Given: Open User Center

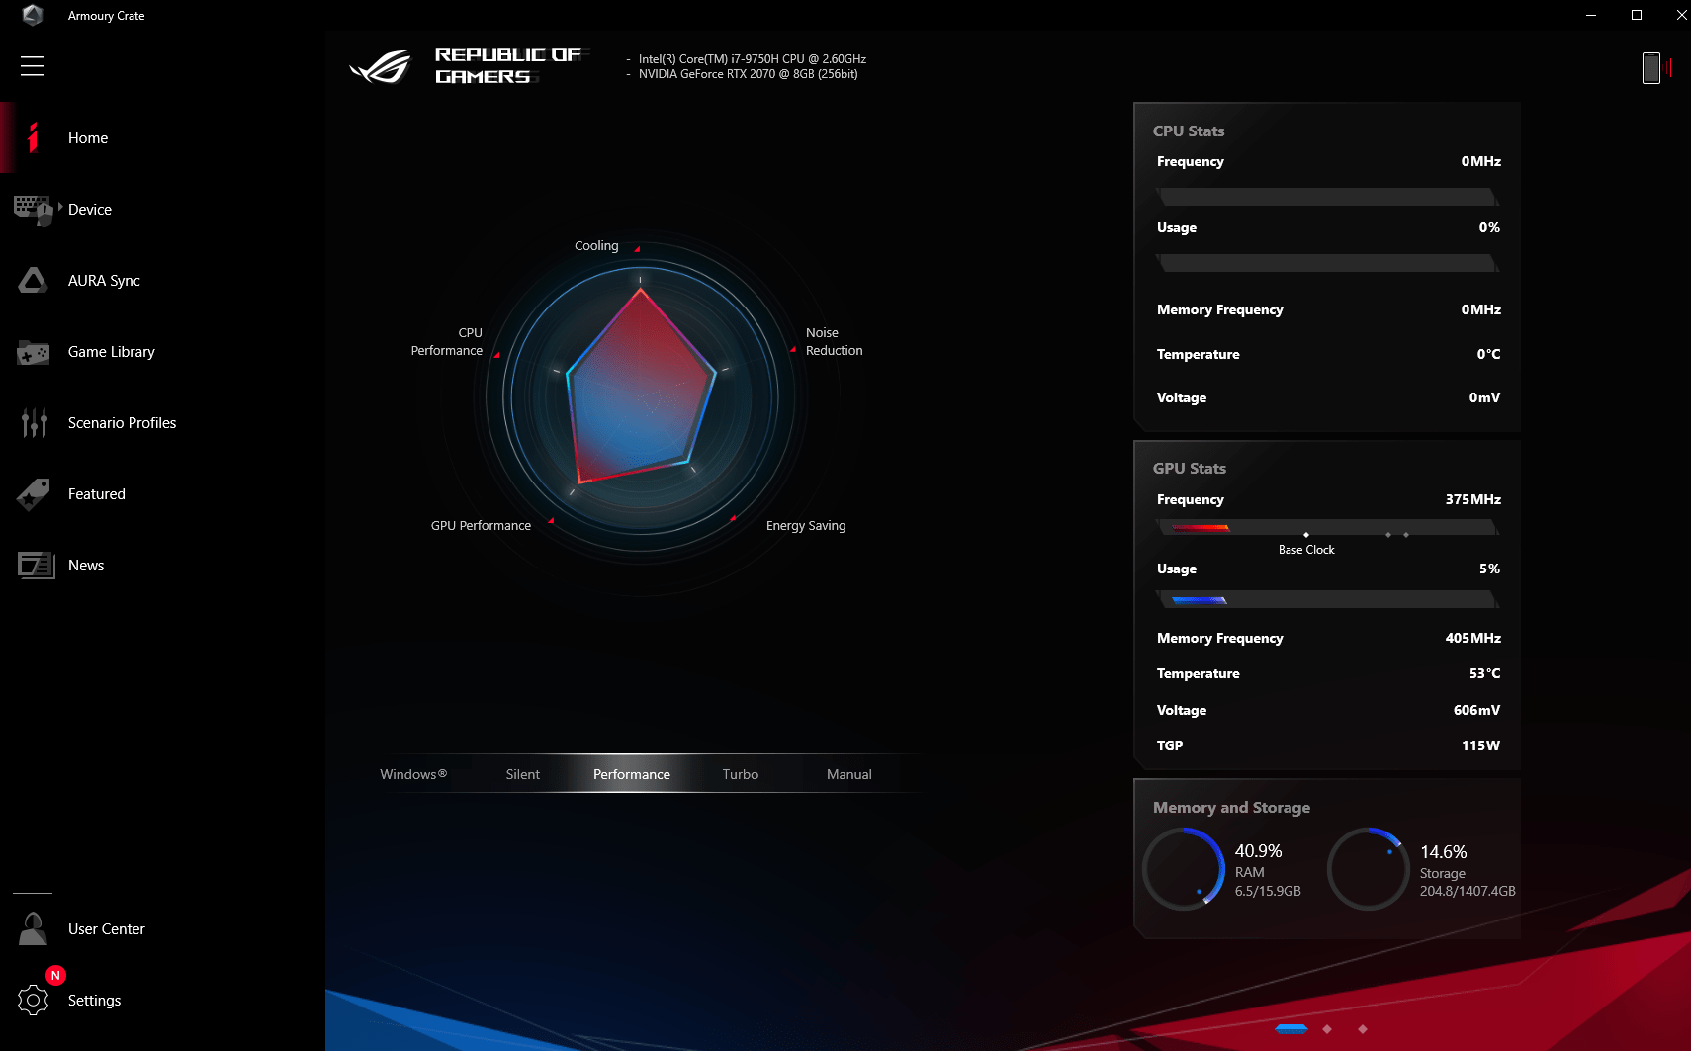Looking at the screenshot, I should (x=107, y=929).
